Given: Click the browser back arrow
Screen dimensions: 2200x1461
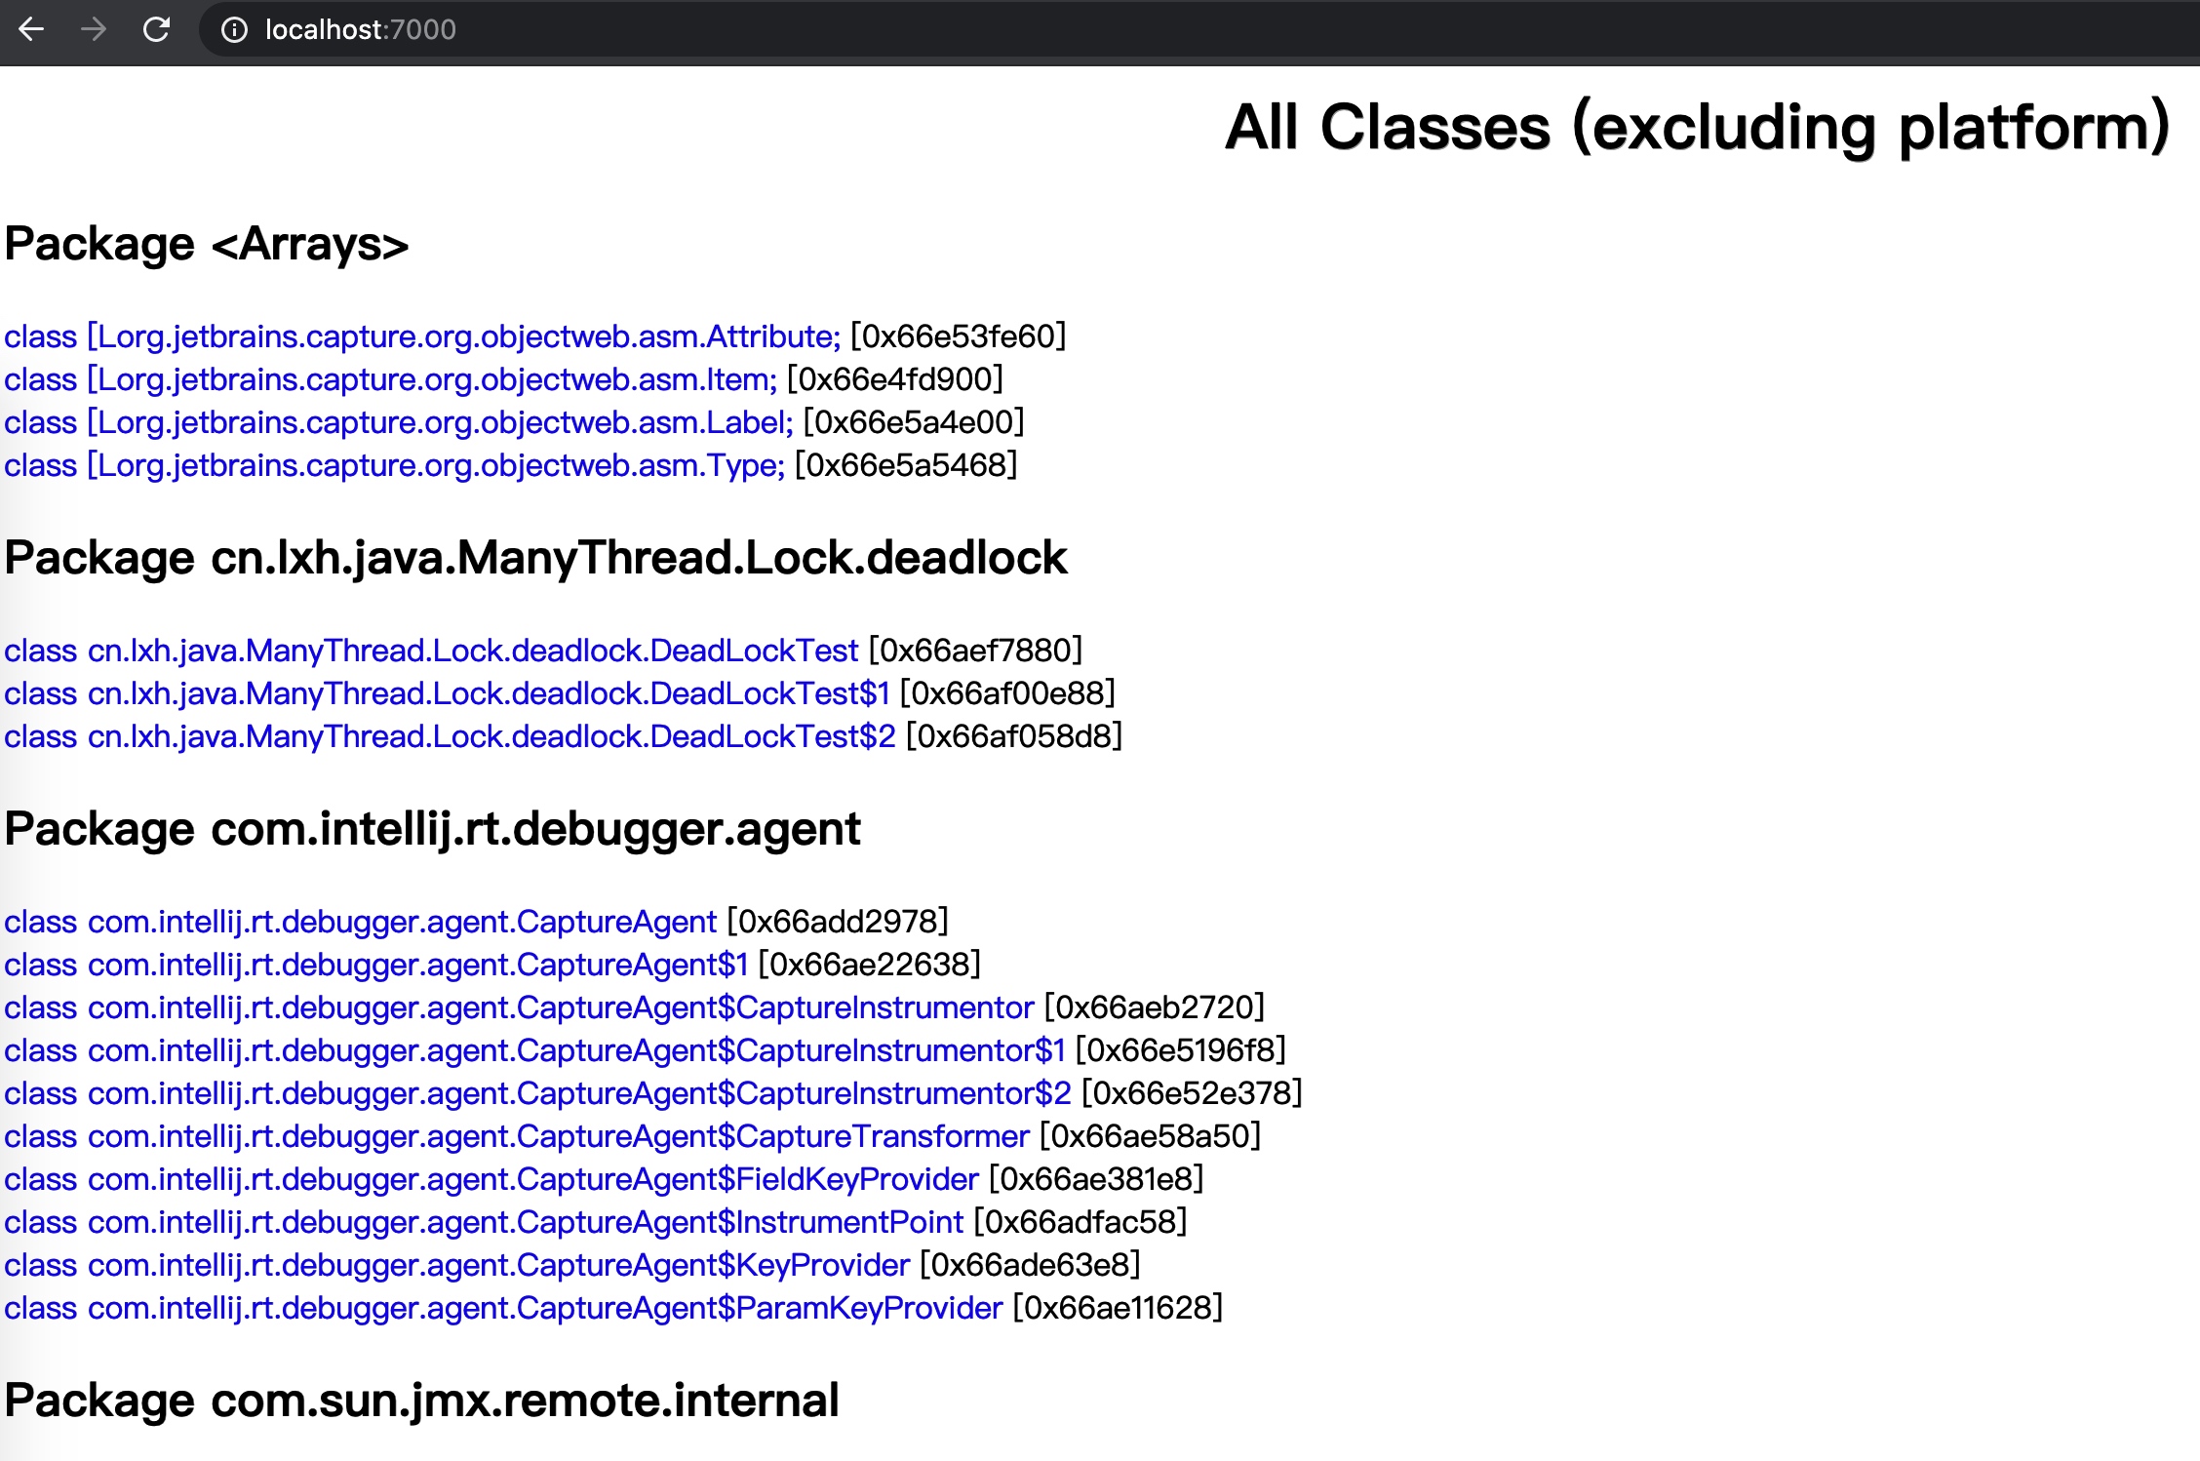Looking at the screenshot, I should (31, 29).
